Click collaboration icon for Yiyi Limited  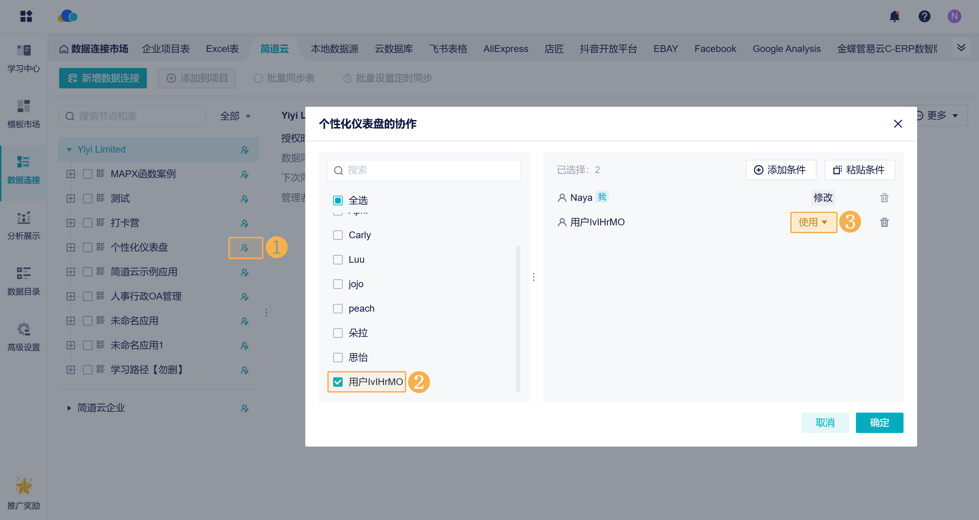245,150
